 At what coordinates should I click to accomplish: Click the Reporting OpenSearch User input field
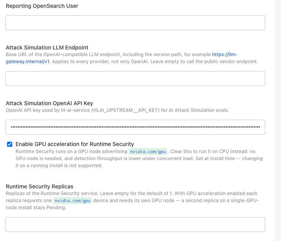(x=135, y=23)
